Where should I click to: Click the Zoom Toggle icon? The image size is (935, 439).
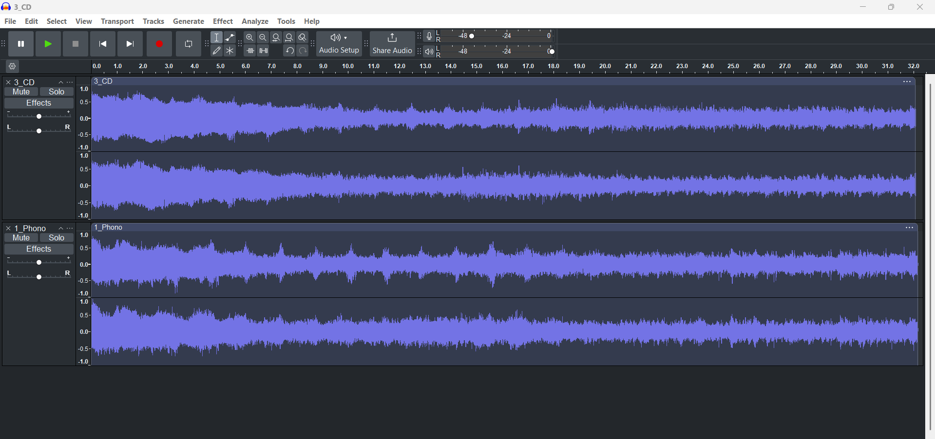[303, 37]
